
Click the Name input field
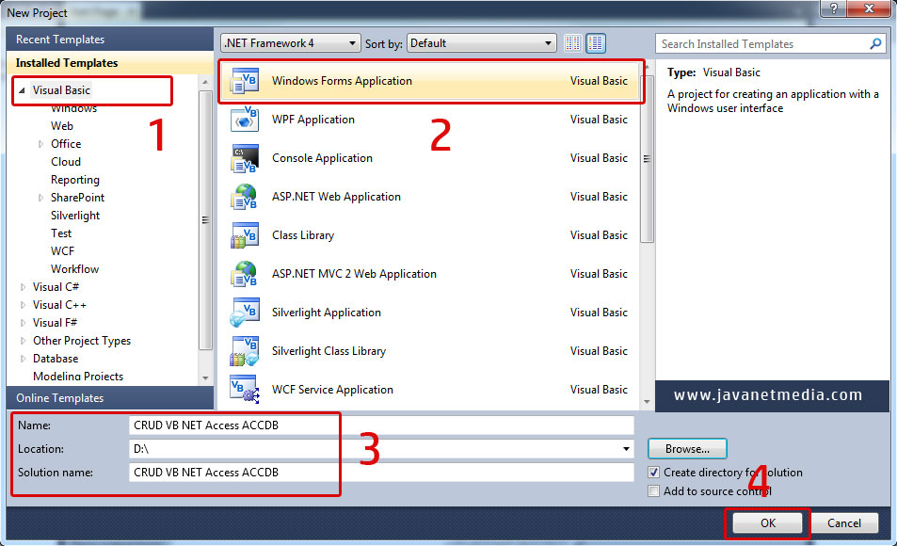pos(381,426)
